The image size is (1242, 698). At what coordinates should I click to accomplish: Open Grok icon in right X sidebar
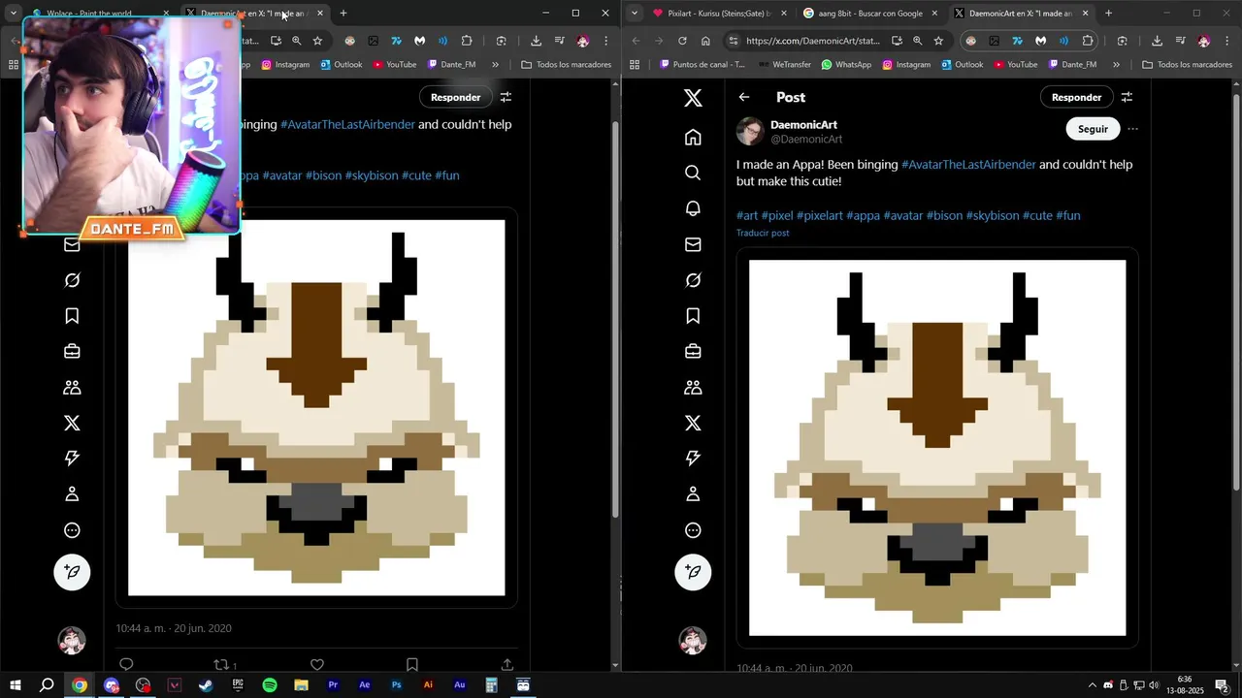pos(693,280)
